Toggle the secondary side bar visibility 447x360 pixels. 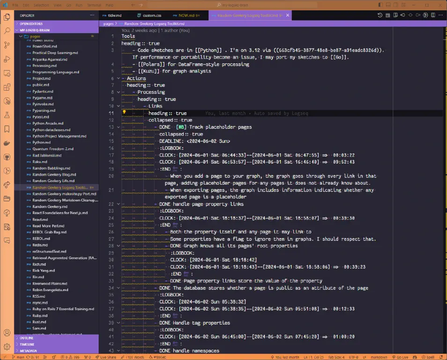point(395,5)
